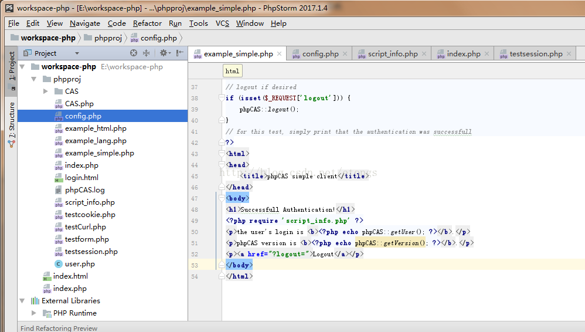
Task: Expand the CAS folder tree node
Action: click(46, 92)
